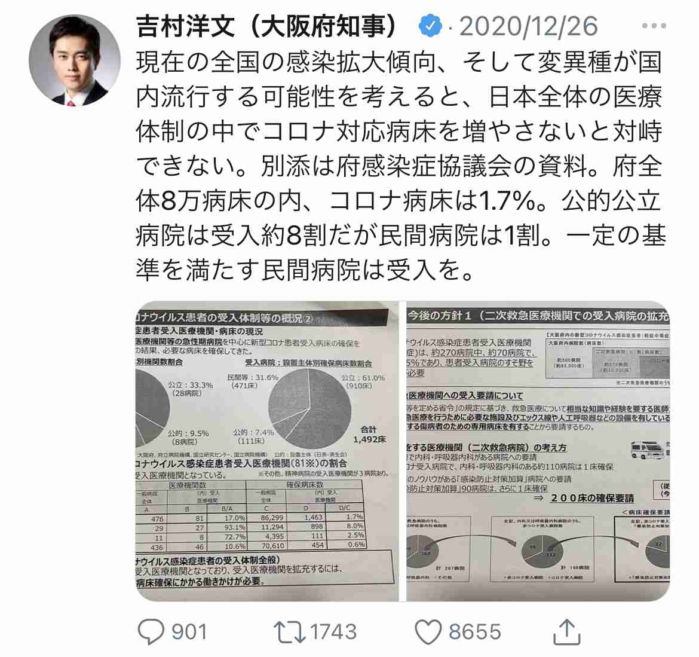Click the tweet body text to expand it
Viewport: 699px width, 657px height.
coord(400,166)
